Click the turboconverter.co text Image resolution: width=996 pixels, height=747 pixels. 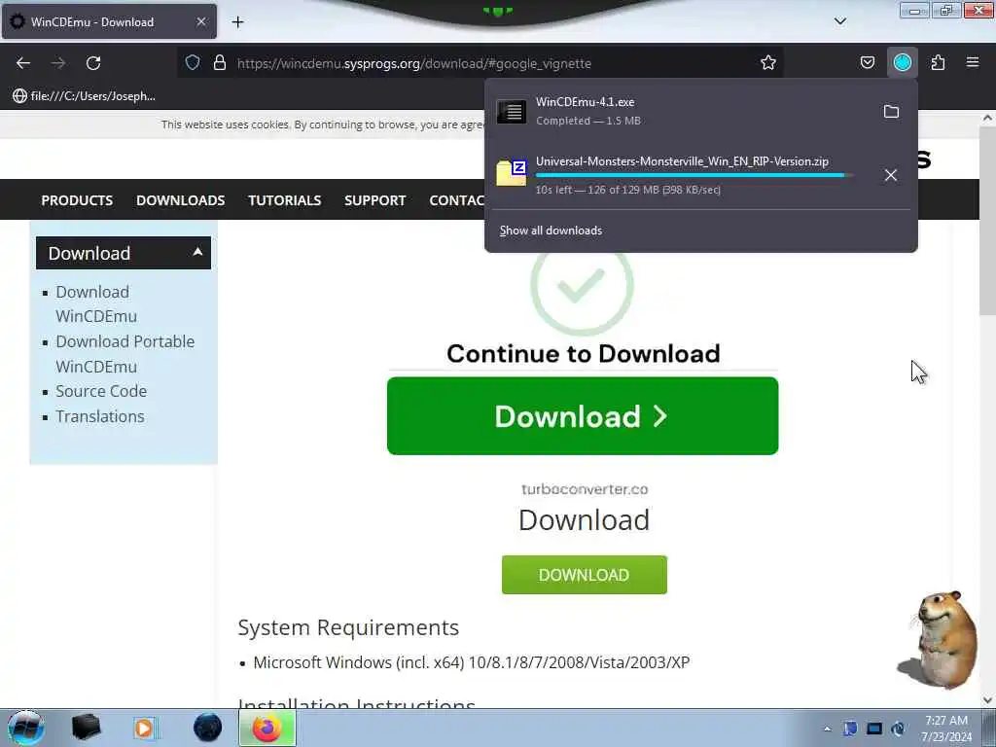585,489
